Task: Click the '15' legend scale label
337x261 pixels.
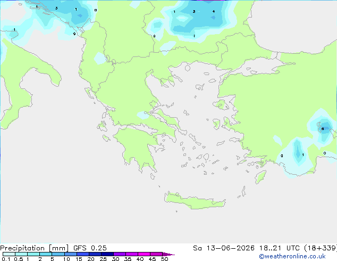Action: tap(79, 259)
